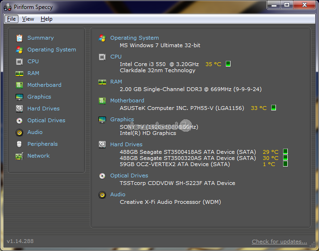
Task: Click the Motherboard icon in summary panel
Action: point(102,101)
